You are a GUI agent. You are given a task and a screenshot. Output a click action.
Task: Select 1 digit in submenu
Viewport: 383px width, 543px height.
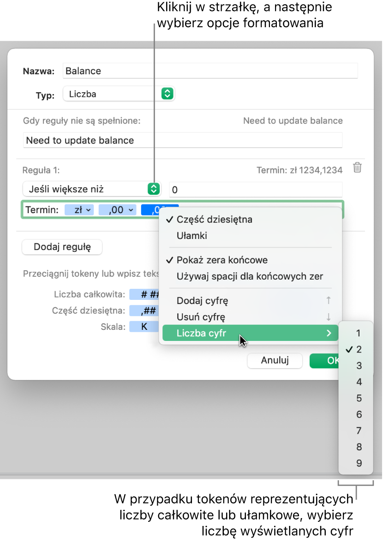pos(356,333)
